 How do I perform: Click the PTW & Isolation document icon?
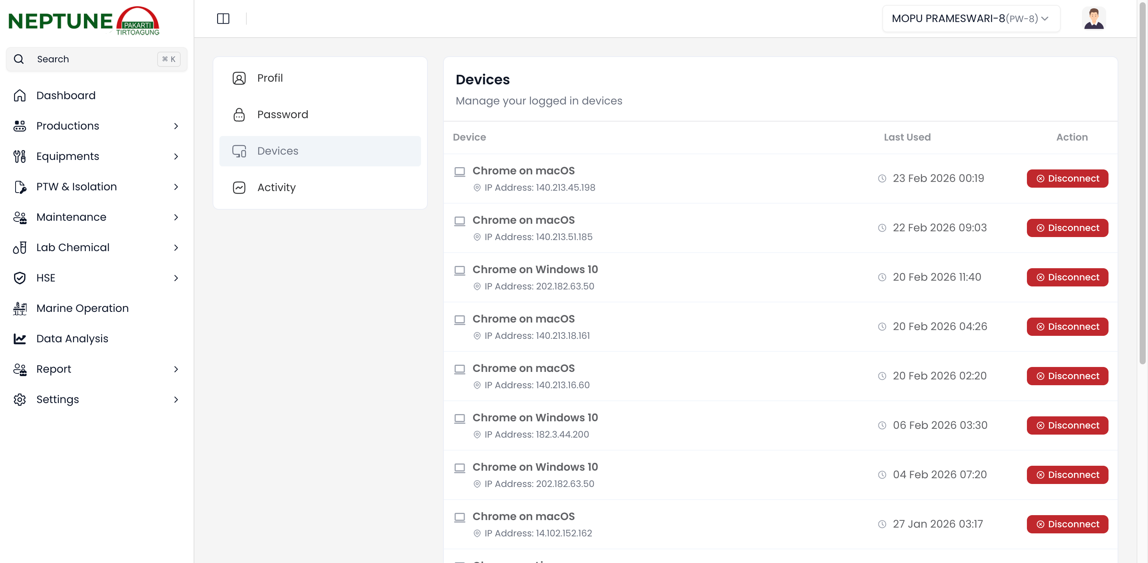click(x=20, y=187)
